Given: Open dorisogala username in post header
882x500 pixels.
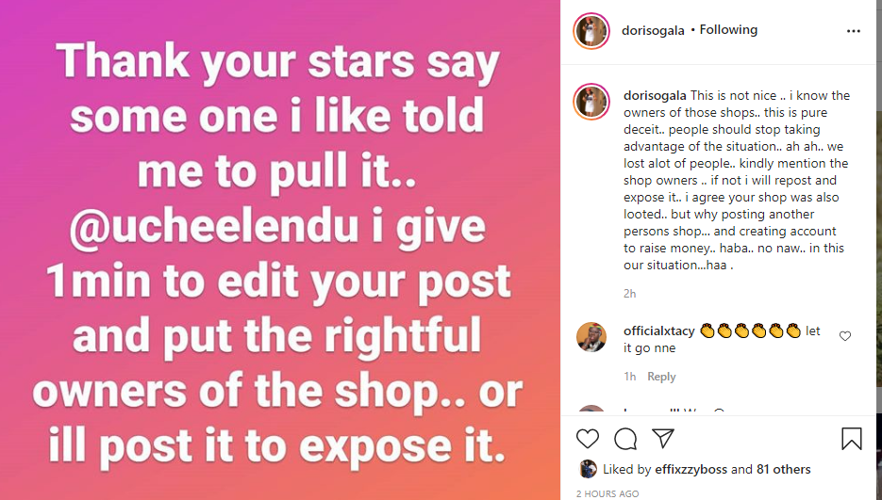Looking at the screenshot, I should point(653,30).
